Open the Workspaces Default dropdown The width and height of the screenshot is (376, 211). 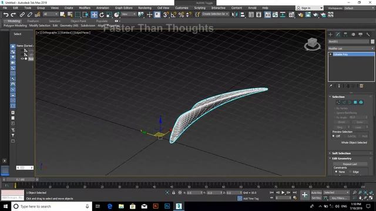point(359,8)
